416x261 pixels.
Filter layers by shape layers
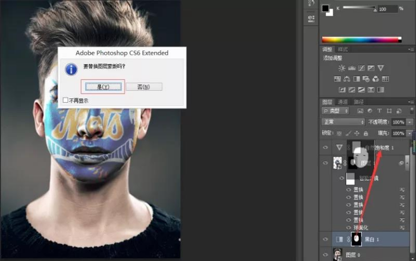click(389, 111)
